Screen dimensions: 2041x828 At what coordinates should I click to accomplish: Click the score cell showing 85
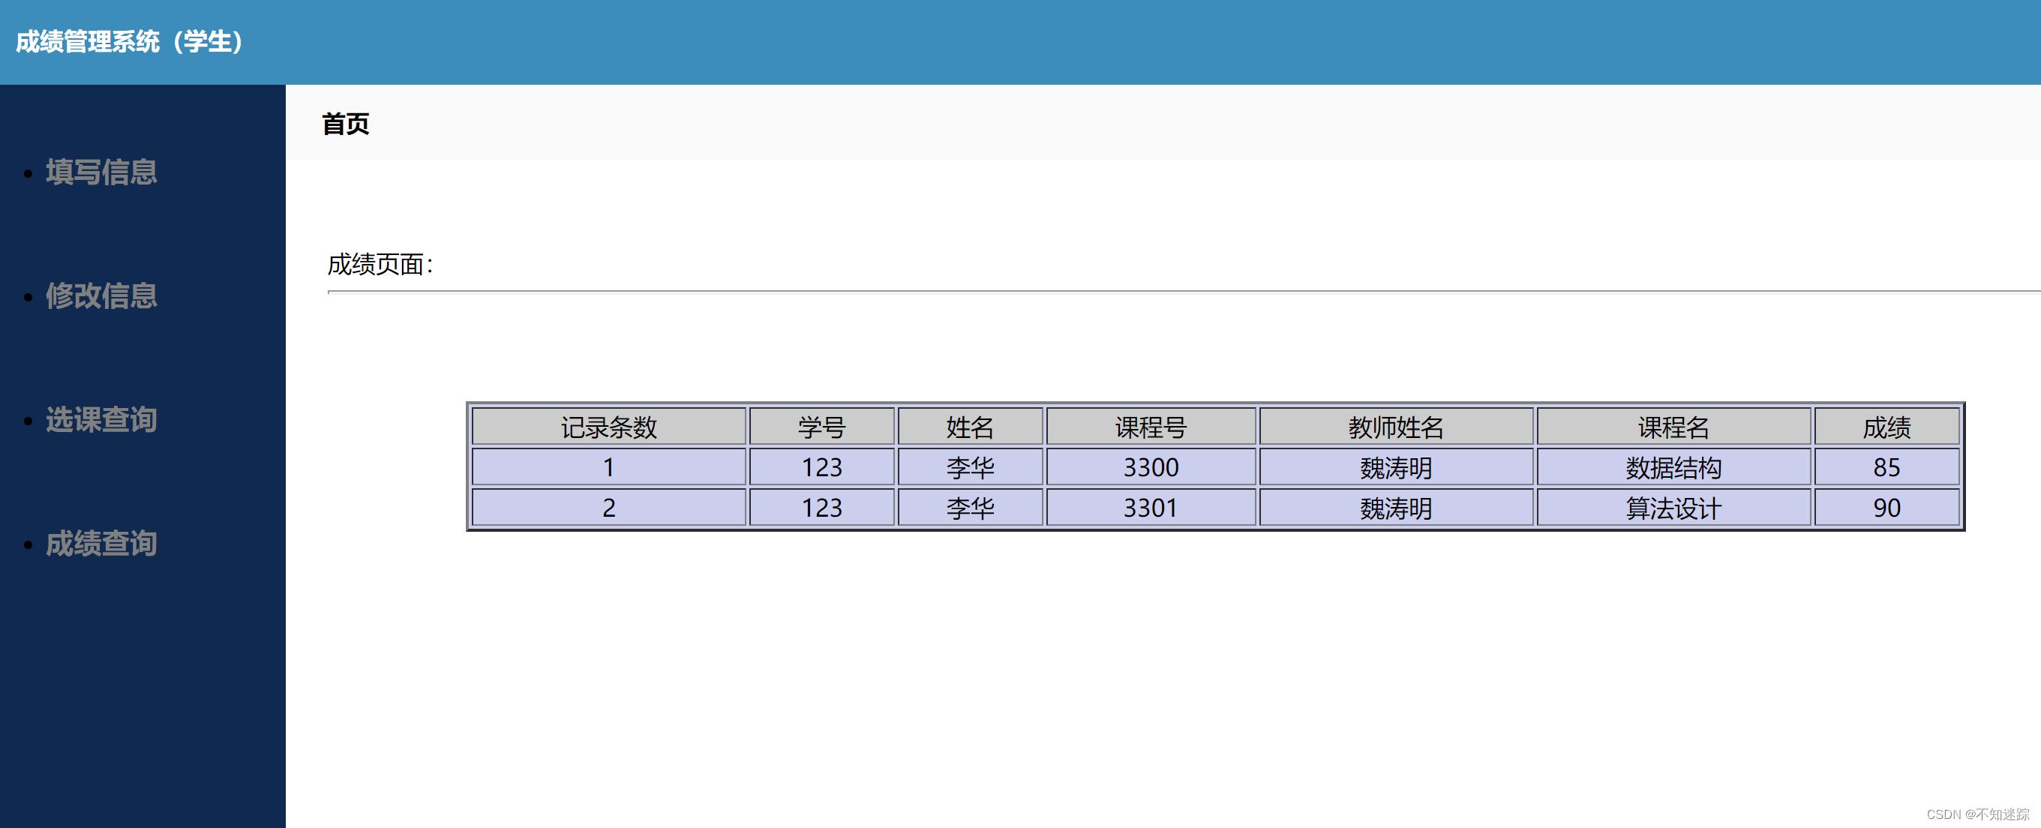(x=1886, y=467)
